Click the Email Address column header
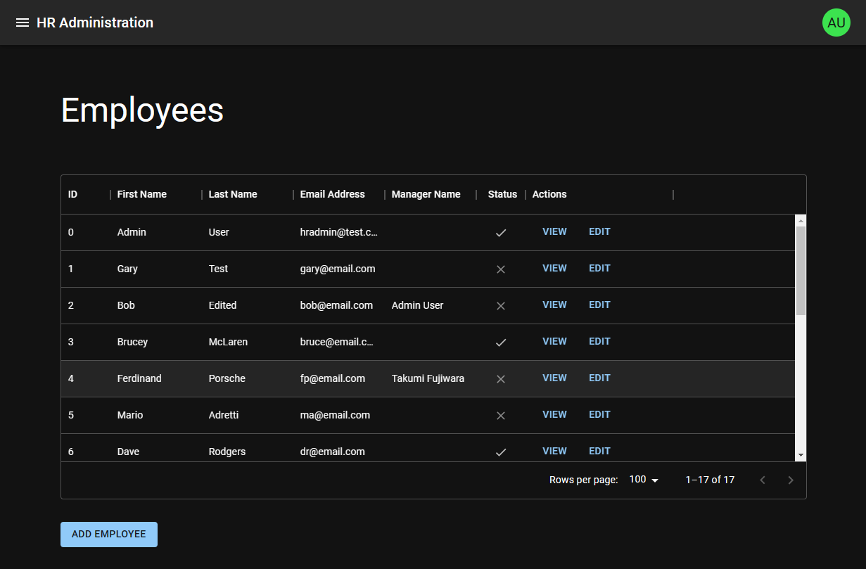Image resolution: width=866 pixels, height=569 pixels. click(332, 194)
